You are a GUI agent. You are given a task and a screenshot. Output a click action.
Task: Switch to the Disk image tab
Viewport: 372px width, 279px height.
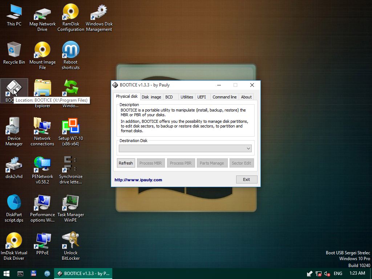tap(151, 97)
